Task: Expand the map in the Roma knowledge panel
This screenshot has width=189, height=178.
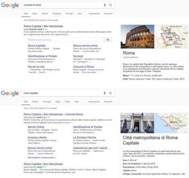Action: [185, 28]
